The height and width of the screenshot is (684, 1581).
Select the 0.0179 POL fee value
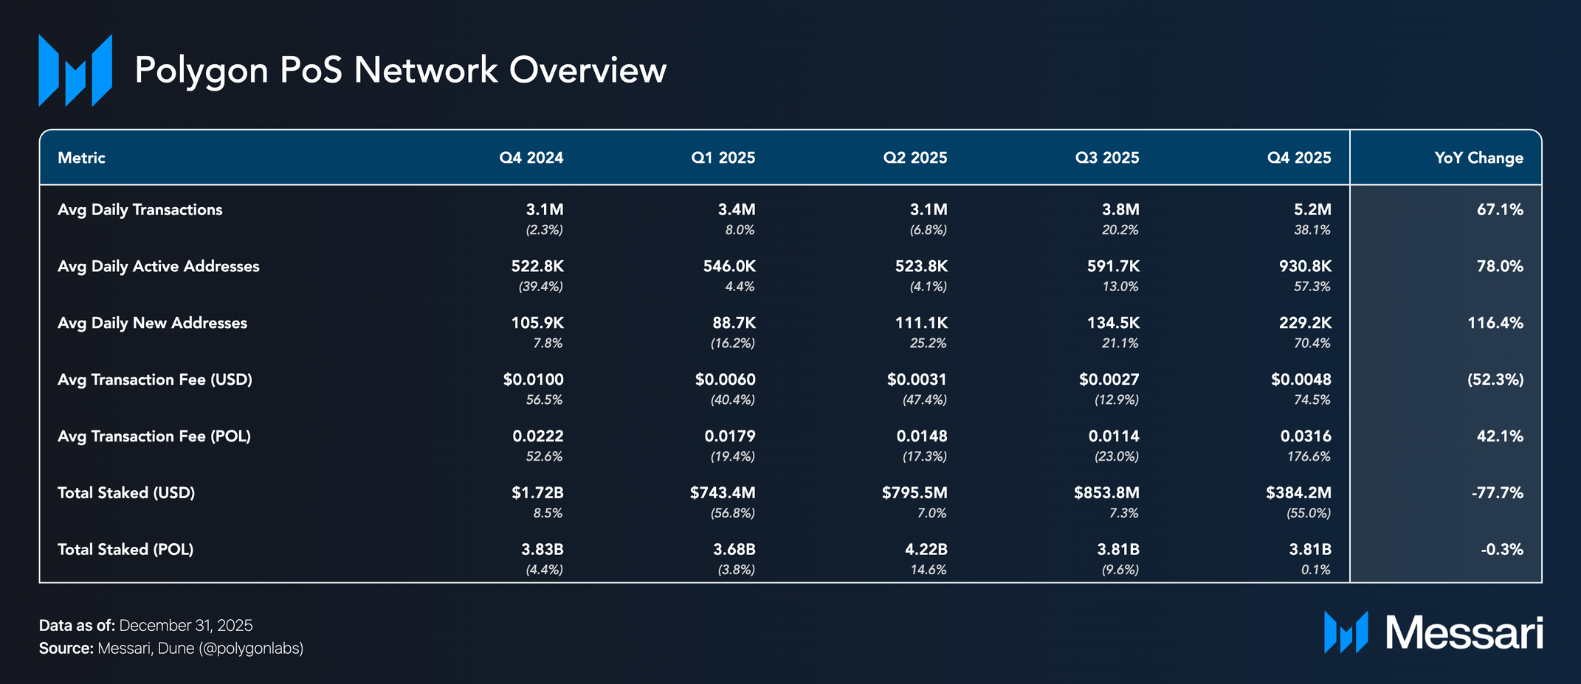(730, 436)
